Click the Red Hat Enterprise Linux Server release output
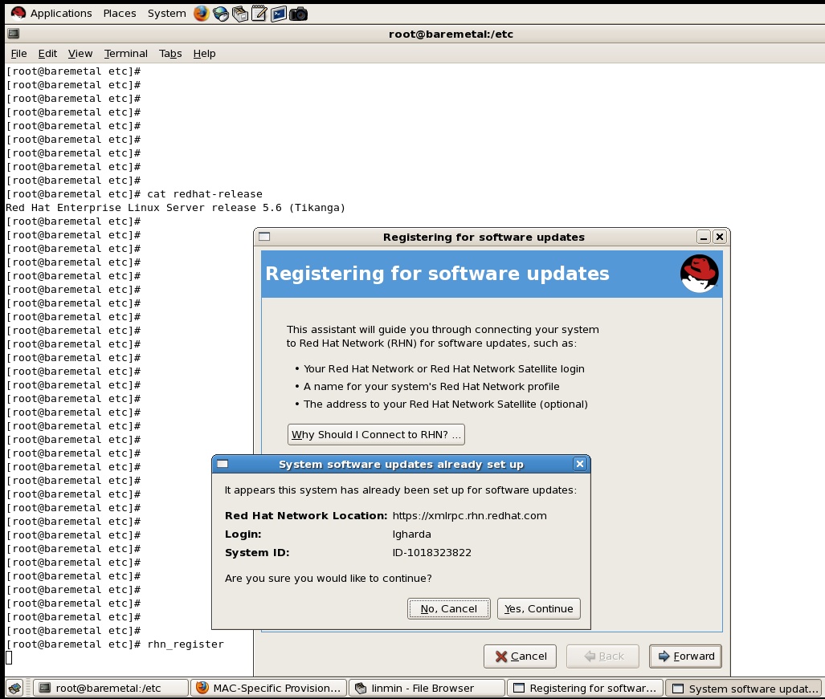825x699 pixels. [x=175, y=208]
